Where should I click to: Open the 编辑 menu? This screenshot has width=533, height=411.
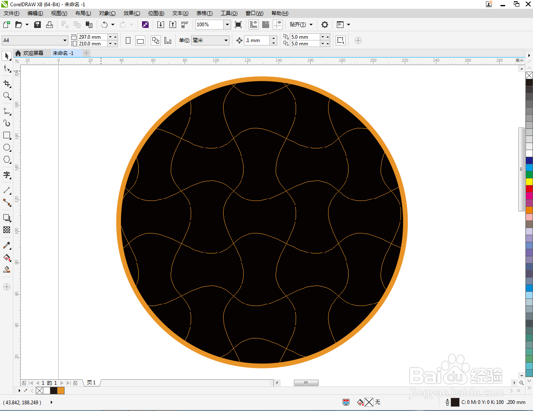pos(35,13)
